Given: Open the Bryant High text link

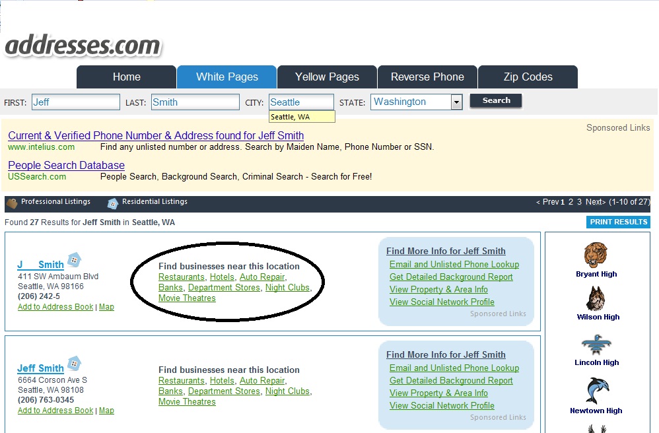Looking at the screenshot, I should point(596,274).
